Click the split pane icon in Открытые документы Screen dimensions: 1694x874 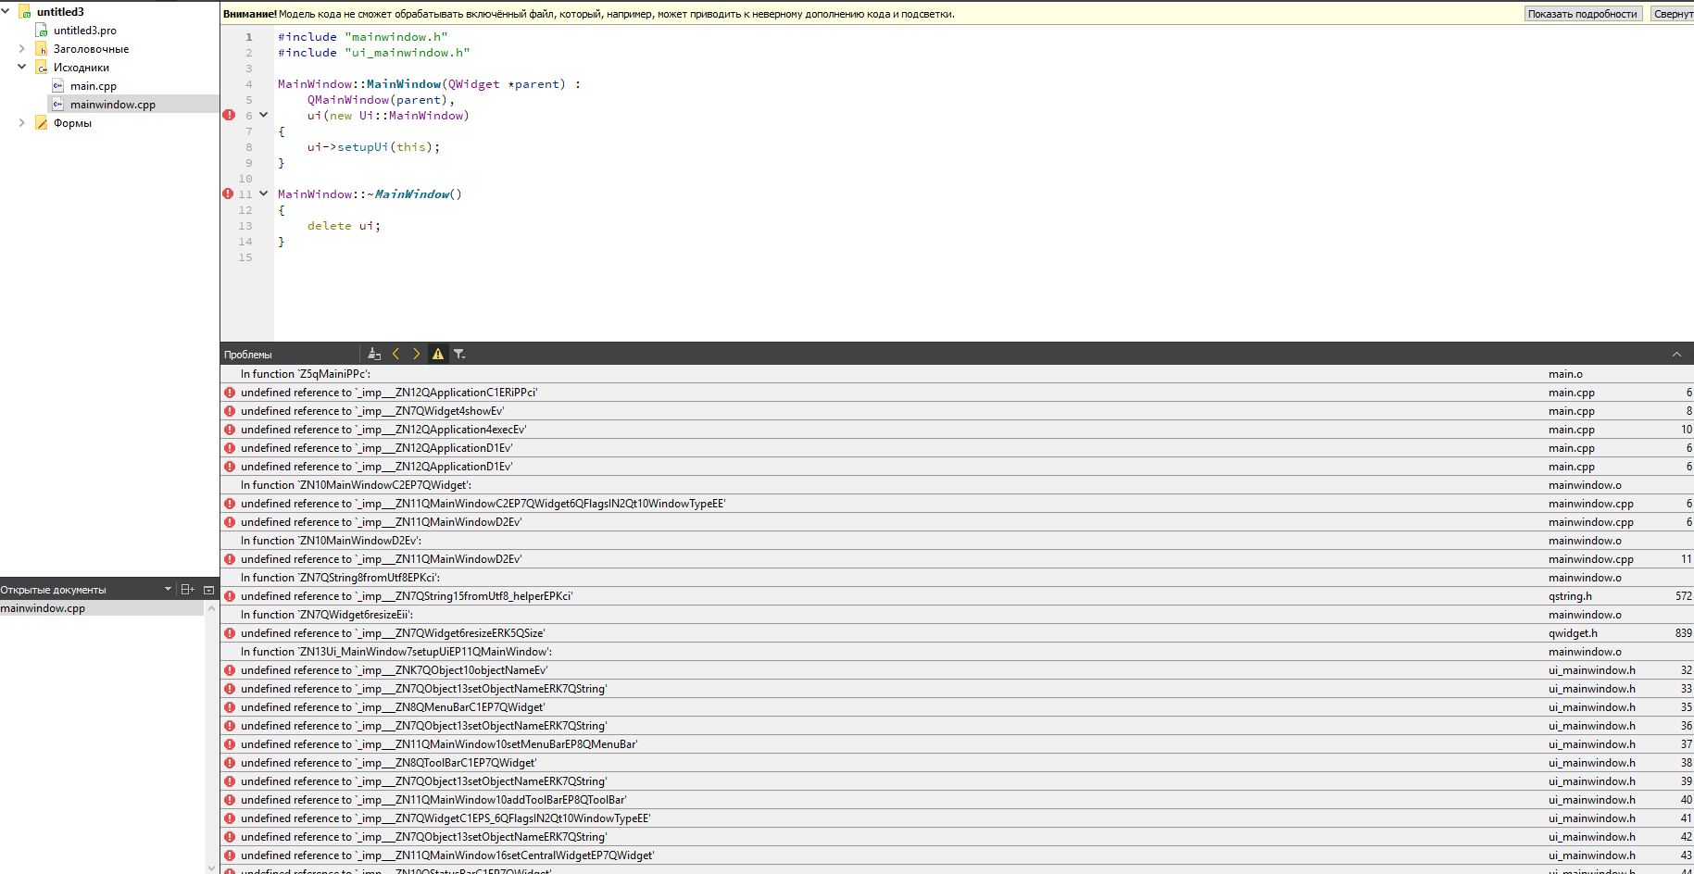tap(188, 590)
